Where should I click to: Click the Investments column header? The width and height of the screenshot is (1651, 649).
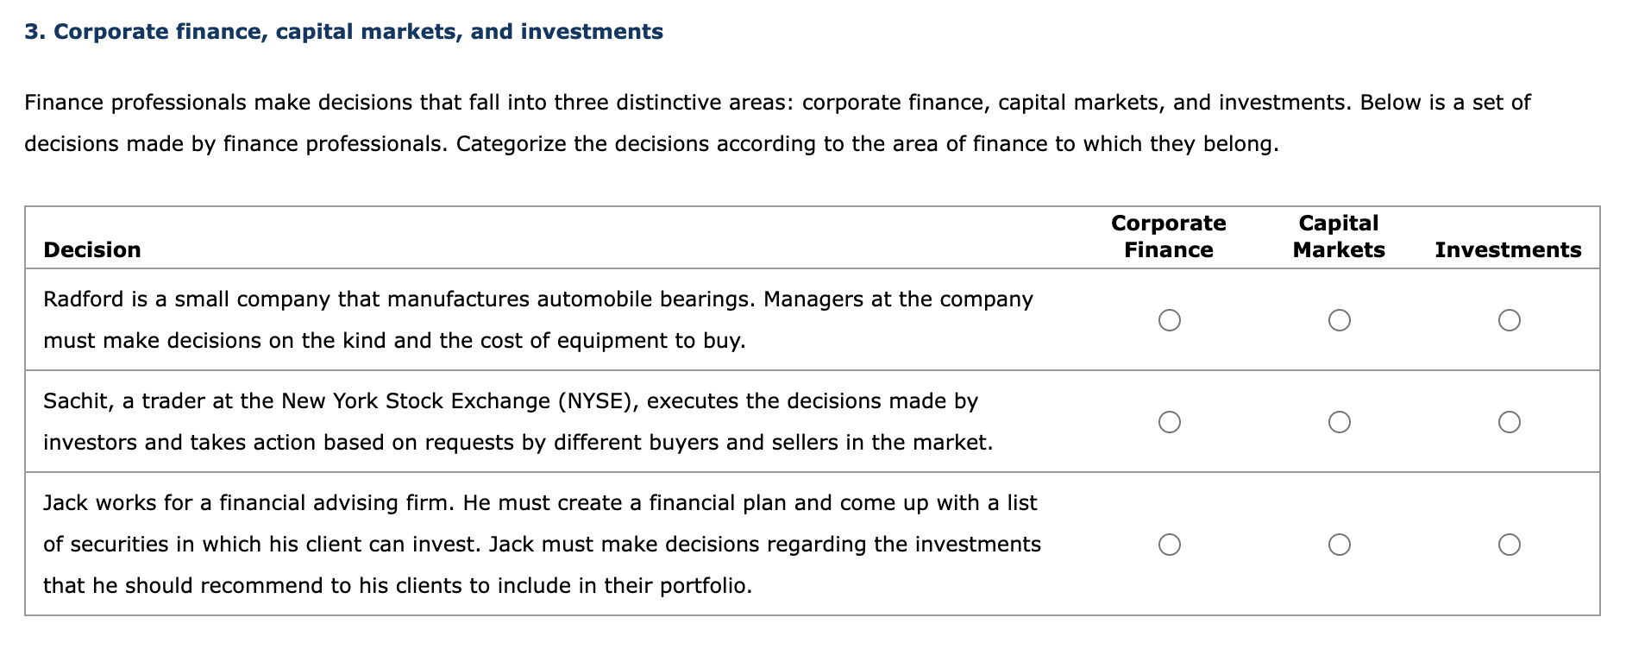[x=1508, y=249]
